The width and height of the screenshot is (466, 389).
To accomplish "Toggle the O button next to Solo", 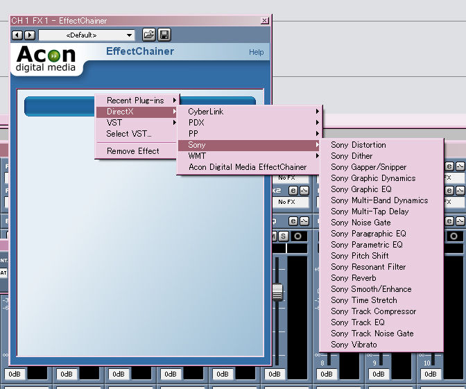I will [x=298, y=236].
